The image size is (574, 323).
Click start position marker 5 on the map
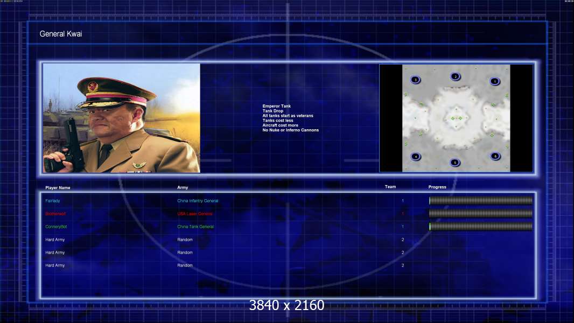(454, 163)
